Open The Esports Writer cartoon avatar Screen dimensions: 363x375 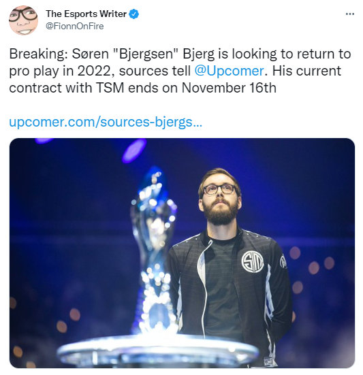[x=23, y=20]
